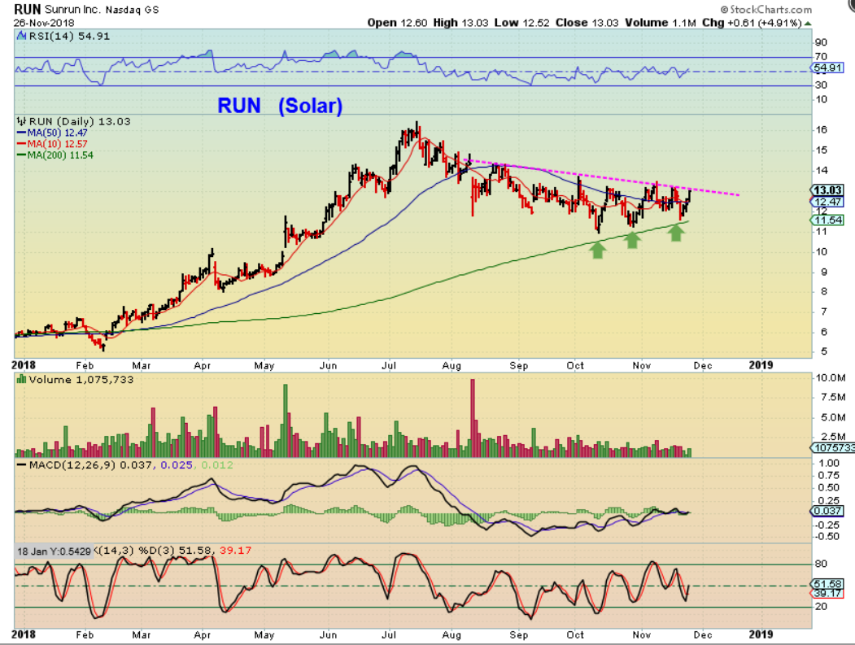
Task: Click the Jun label on bottom time axis
Action: click(328, 634)
